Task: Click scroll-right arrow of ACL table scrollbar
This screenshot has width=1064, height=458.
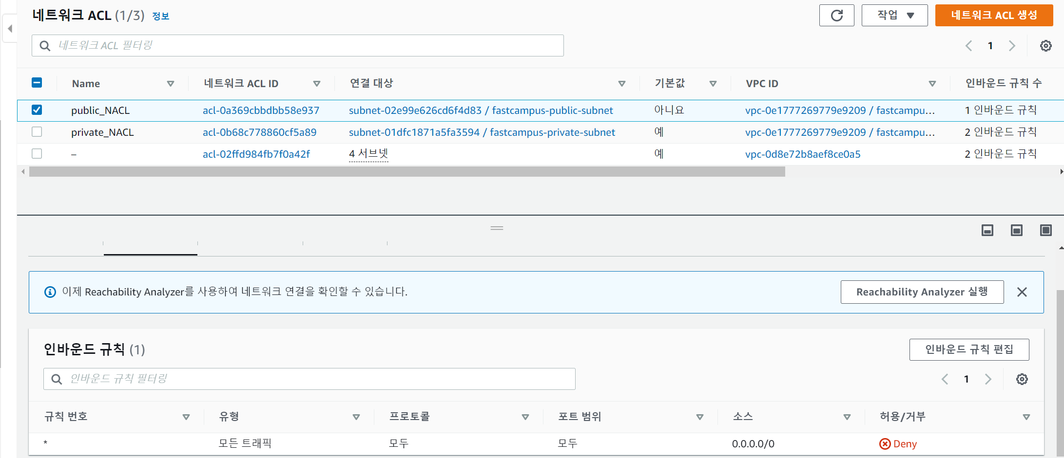Action: [x=1061, y=172]
